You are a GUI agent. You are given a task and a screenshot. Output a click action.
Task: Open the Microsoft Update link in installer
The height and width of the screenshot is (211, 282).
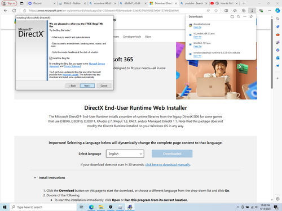(x=70, y=75)
